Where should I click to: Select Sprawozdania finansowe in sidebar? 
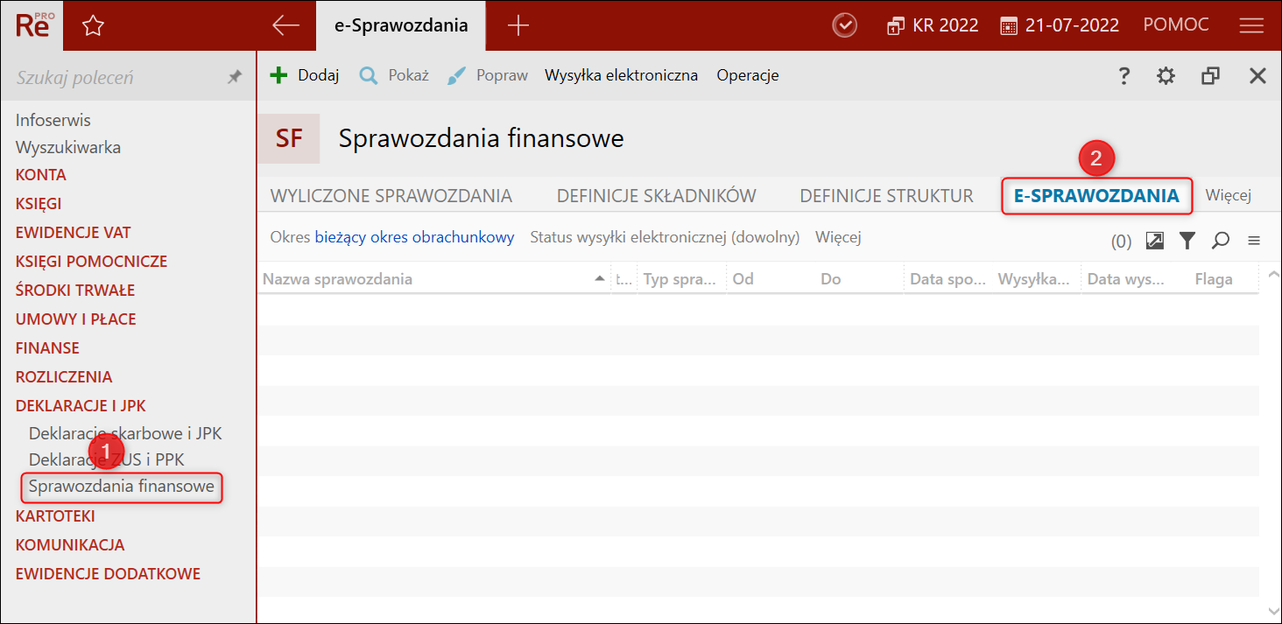pyautogui.click(x=122, y=486)
